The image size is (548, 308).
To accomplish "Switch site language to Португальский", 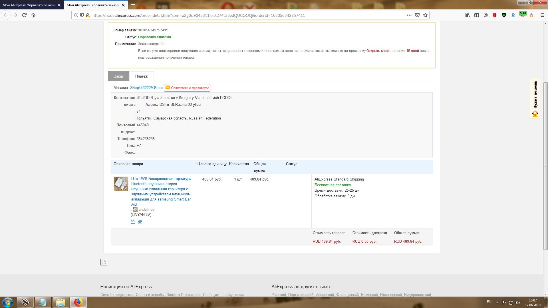I will coord(301,295).
